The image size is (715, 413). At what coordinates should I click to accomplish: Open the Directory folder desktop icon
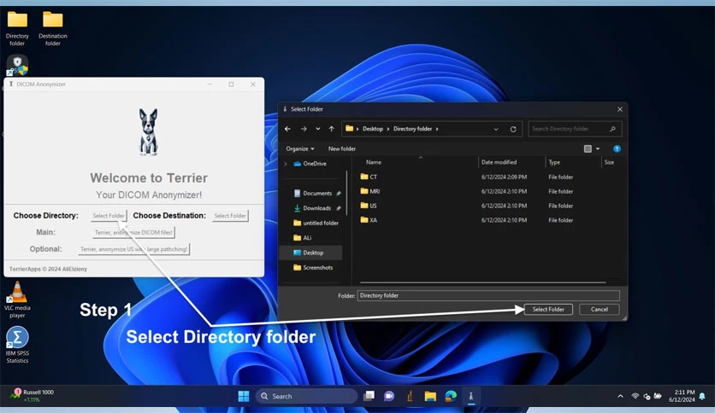point(17,28)
